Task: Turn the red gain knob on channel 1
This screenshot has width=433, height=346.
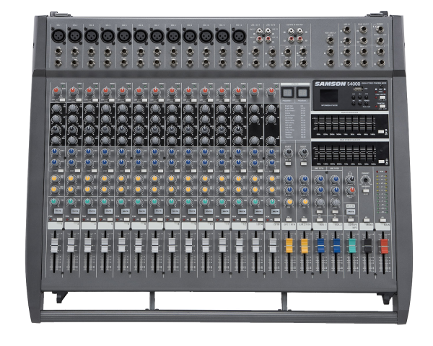Action: pyautogui.click(x=56, y=91)
